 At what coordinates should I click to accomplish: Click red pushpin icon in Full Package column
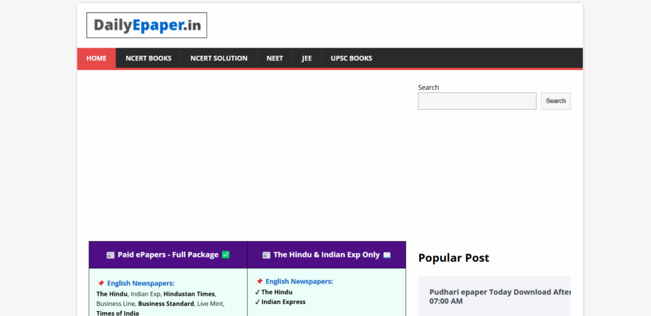(x=100, y=284)
